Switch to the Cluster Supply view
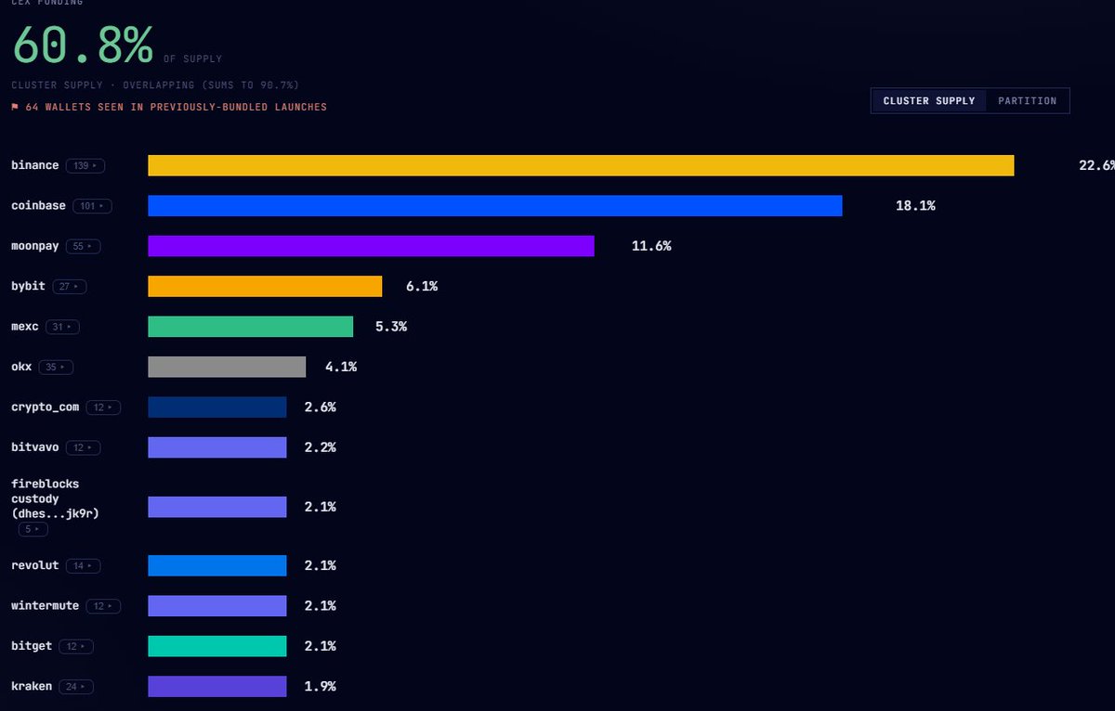This screenshot has height=711, width=1115. tap(929, 100)
